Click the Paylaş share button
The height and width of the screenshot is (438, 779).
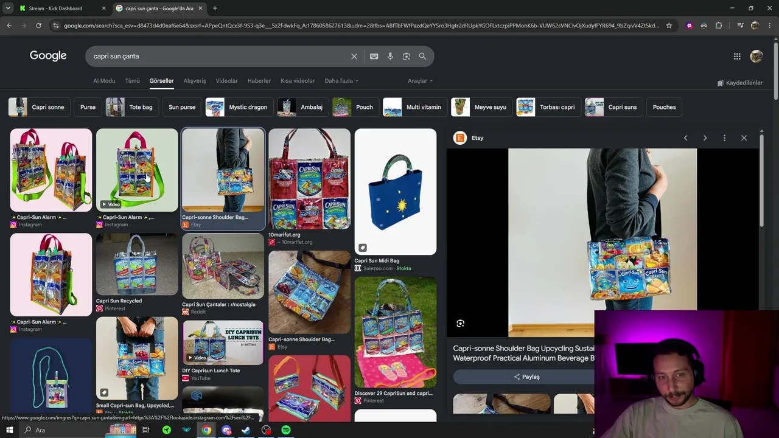click(526, 377)
